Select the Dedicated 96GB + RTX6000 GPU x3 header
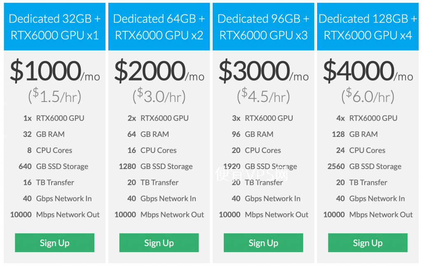422x266 pixels. (x=263, y=26)
